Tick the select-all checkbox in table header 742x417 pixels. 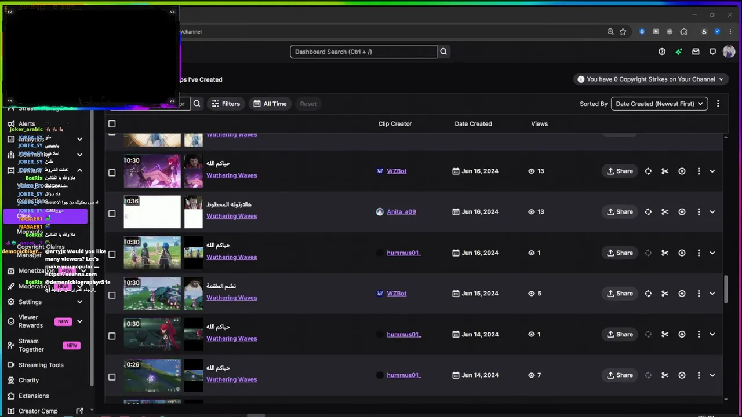pos(112,124)
